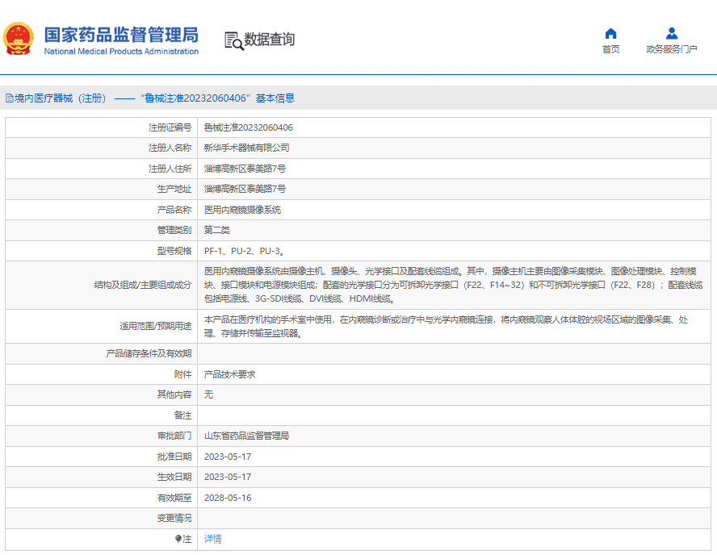Screen dimensions: 717x555
Task: Click the 无 value in 其他内容 row
Action: point(208,394)
